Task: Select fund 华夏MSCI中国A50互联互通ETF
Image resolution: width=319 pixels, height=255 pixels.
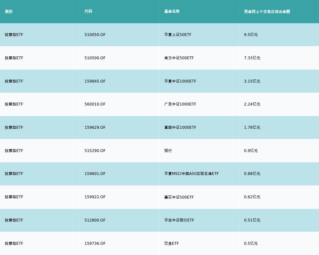Action: (x=191, y=174)
